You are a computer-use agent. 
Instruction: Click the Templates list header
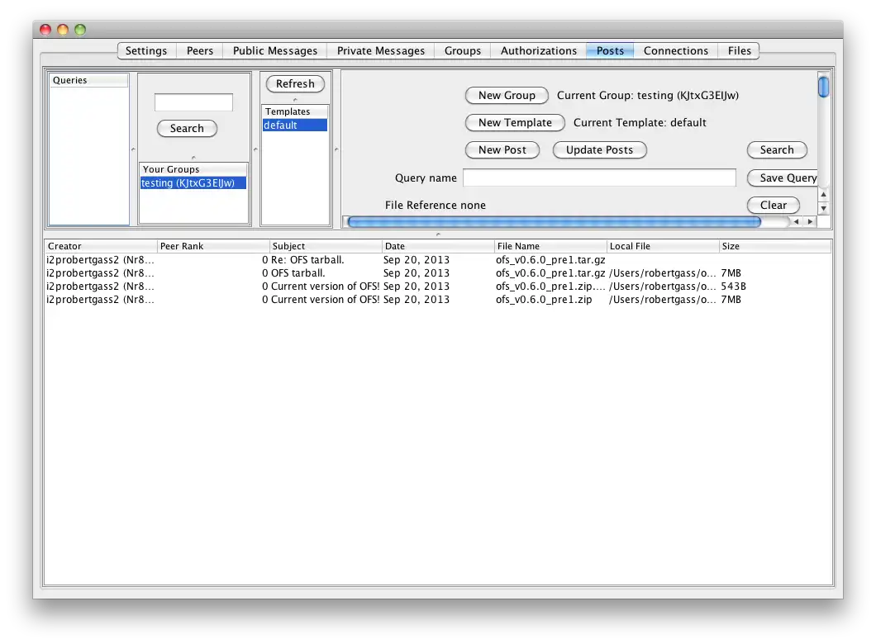[295, 111]
